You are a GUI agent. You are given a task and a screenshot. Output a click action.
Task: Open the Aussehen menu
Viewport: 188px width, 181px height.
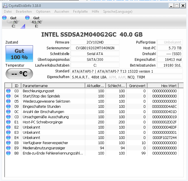(62, 12)
